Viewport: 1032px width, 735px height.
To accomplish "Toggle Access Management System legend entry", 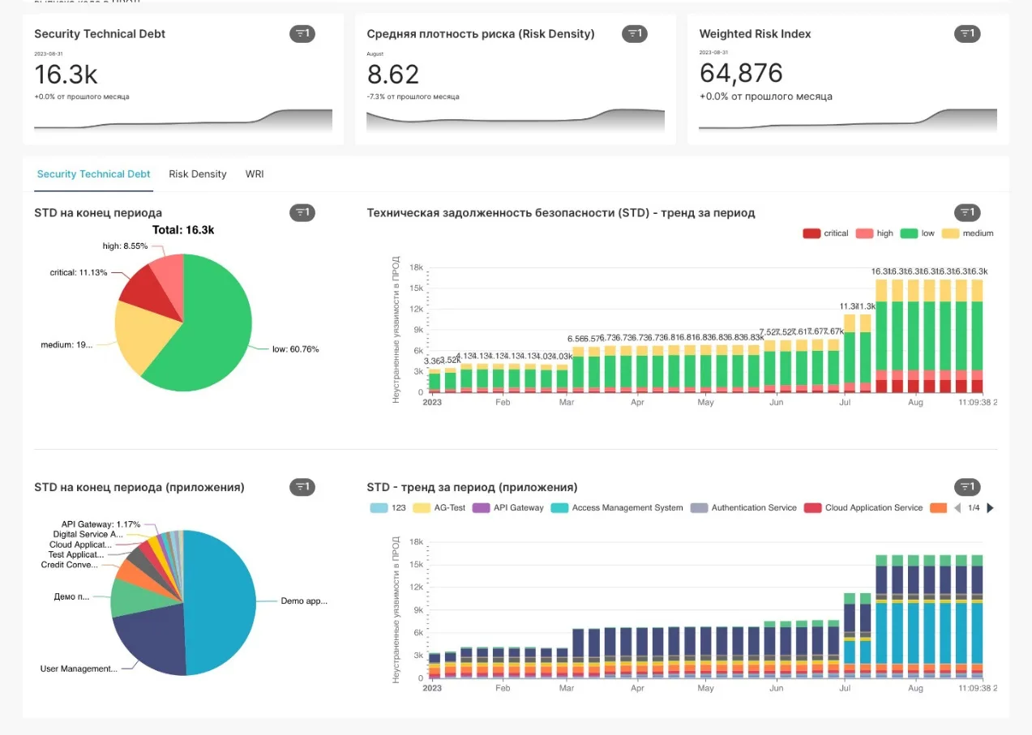I will coord(617,508).
